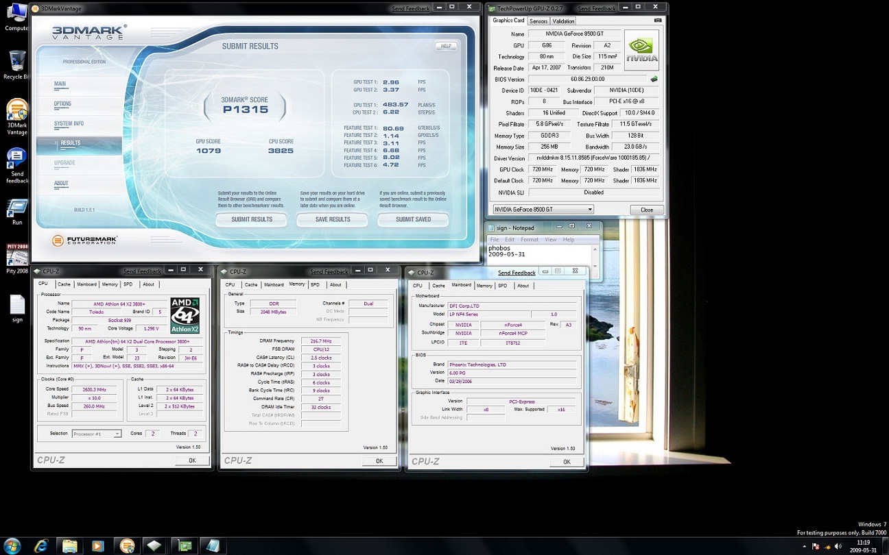Open the Recycle Bin desktop icon
The width and height of the screenshot is (889, 555).
pyautogui.click(x=16, y=65)
